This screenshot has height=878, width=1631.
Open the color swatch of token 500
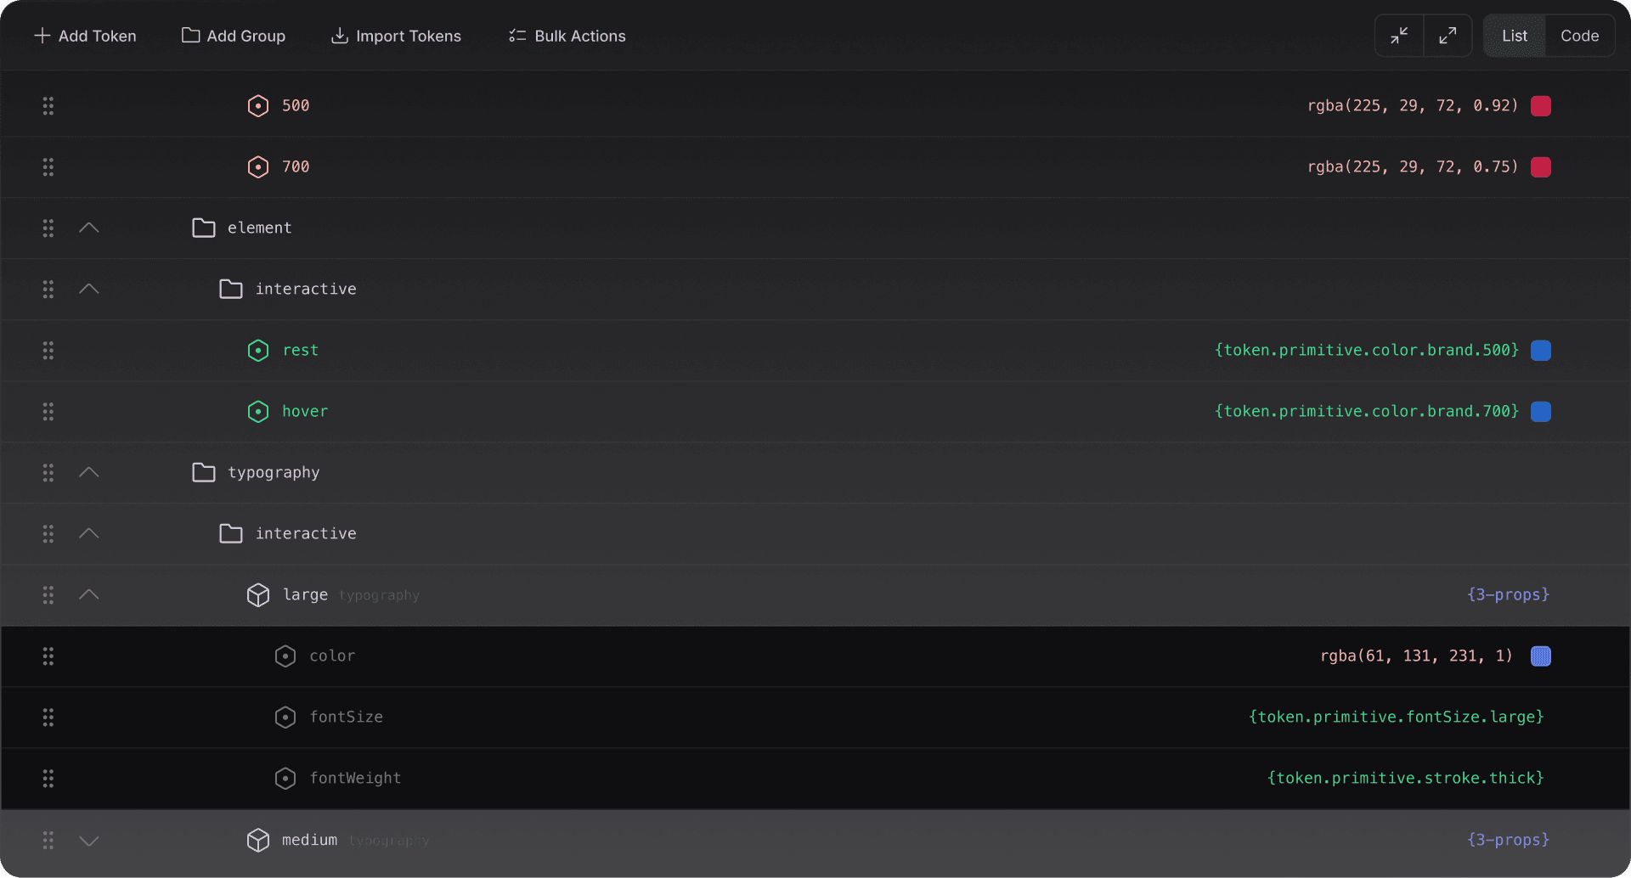pyautogui.click(x=1541, y=106)
